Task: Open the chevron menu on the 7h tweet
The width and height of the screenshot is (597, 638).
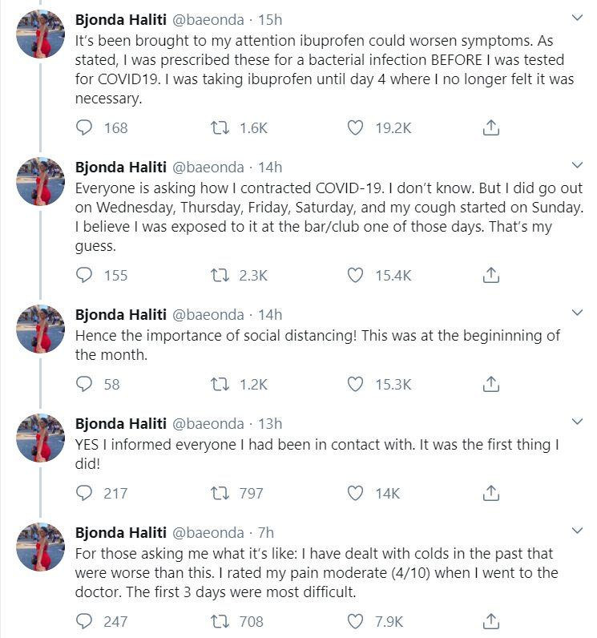Action: [577, 531]
